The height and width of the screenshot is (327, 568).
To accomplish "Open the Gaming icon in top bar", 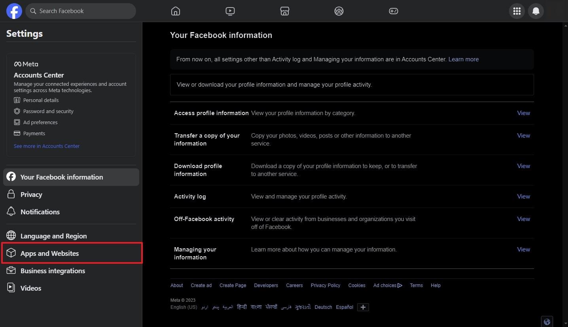I will [x=393, y=11].
